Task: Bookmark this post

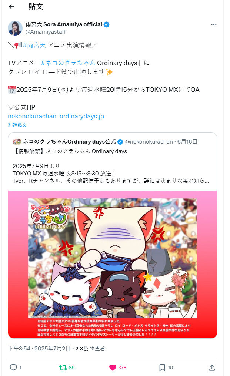Action: pos(162,367)
